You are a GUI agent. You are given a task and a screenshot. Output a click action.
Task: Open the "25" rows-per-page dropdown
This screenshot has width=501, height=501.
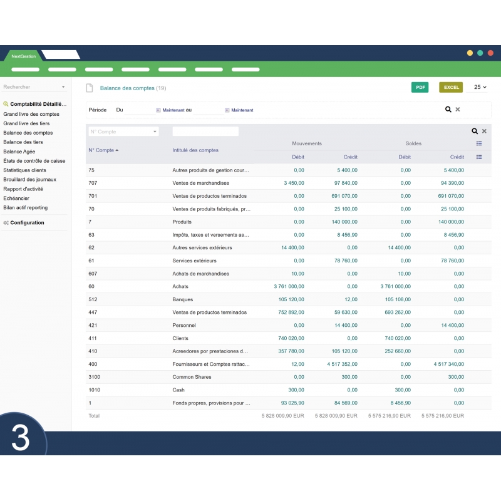click(479, 87)
